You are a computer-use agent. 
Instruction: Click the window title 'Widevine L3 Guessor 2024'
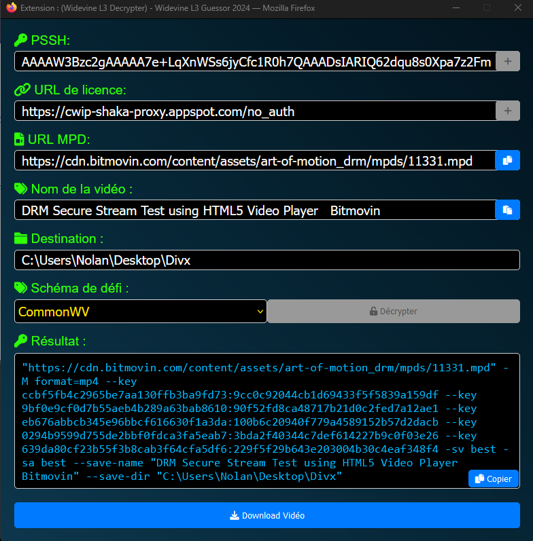202,8
